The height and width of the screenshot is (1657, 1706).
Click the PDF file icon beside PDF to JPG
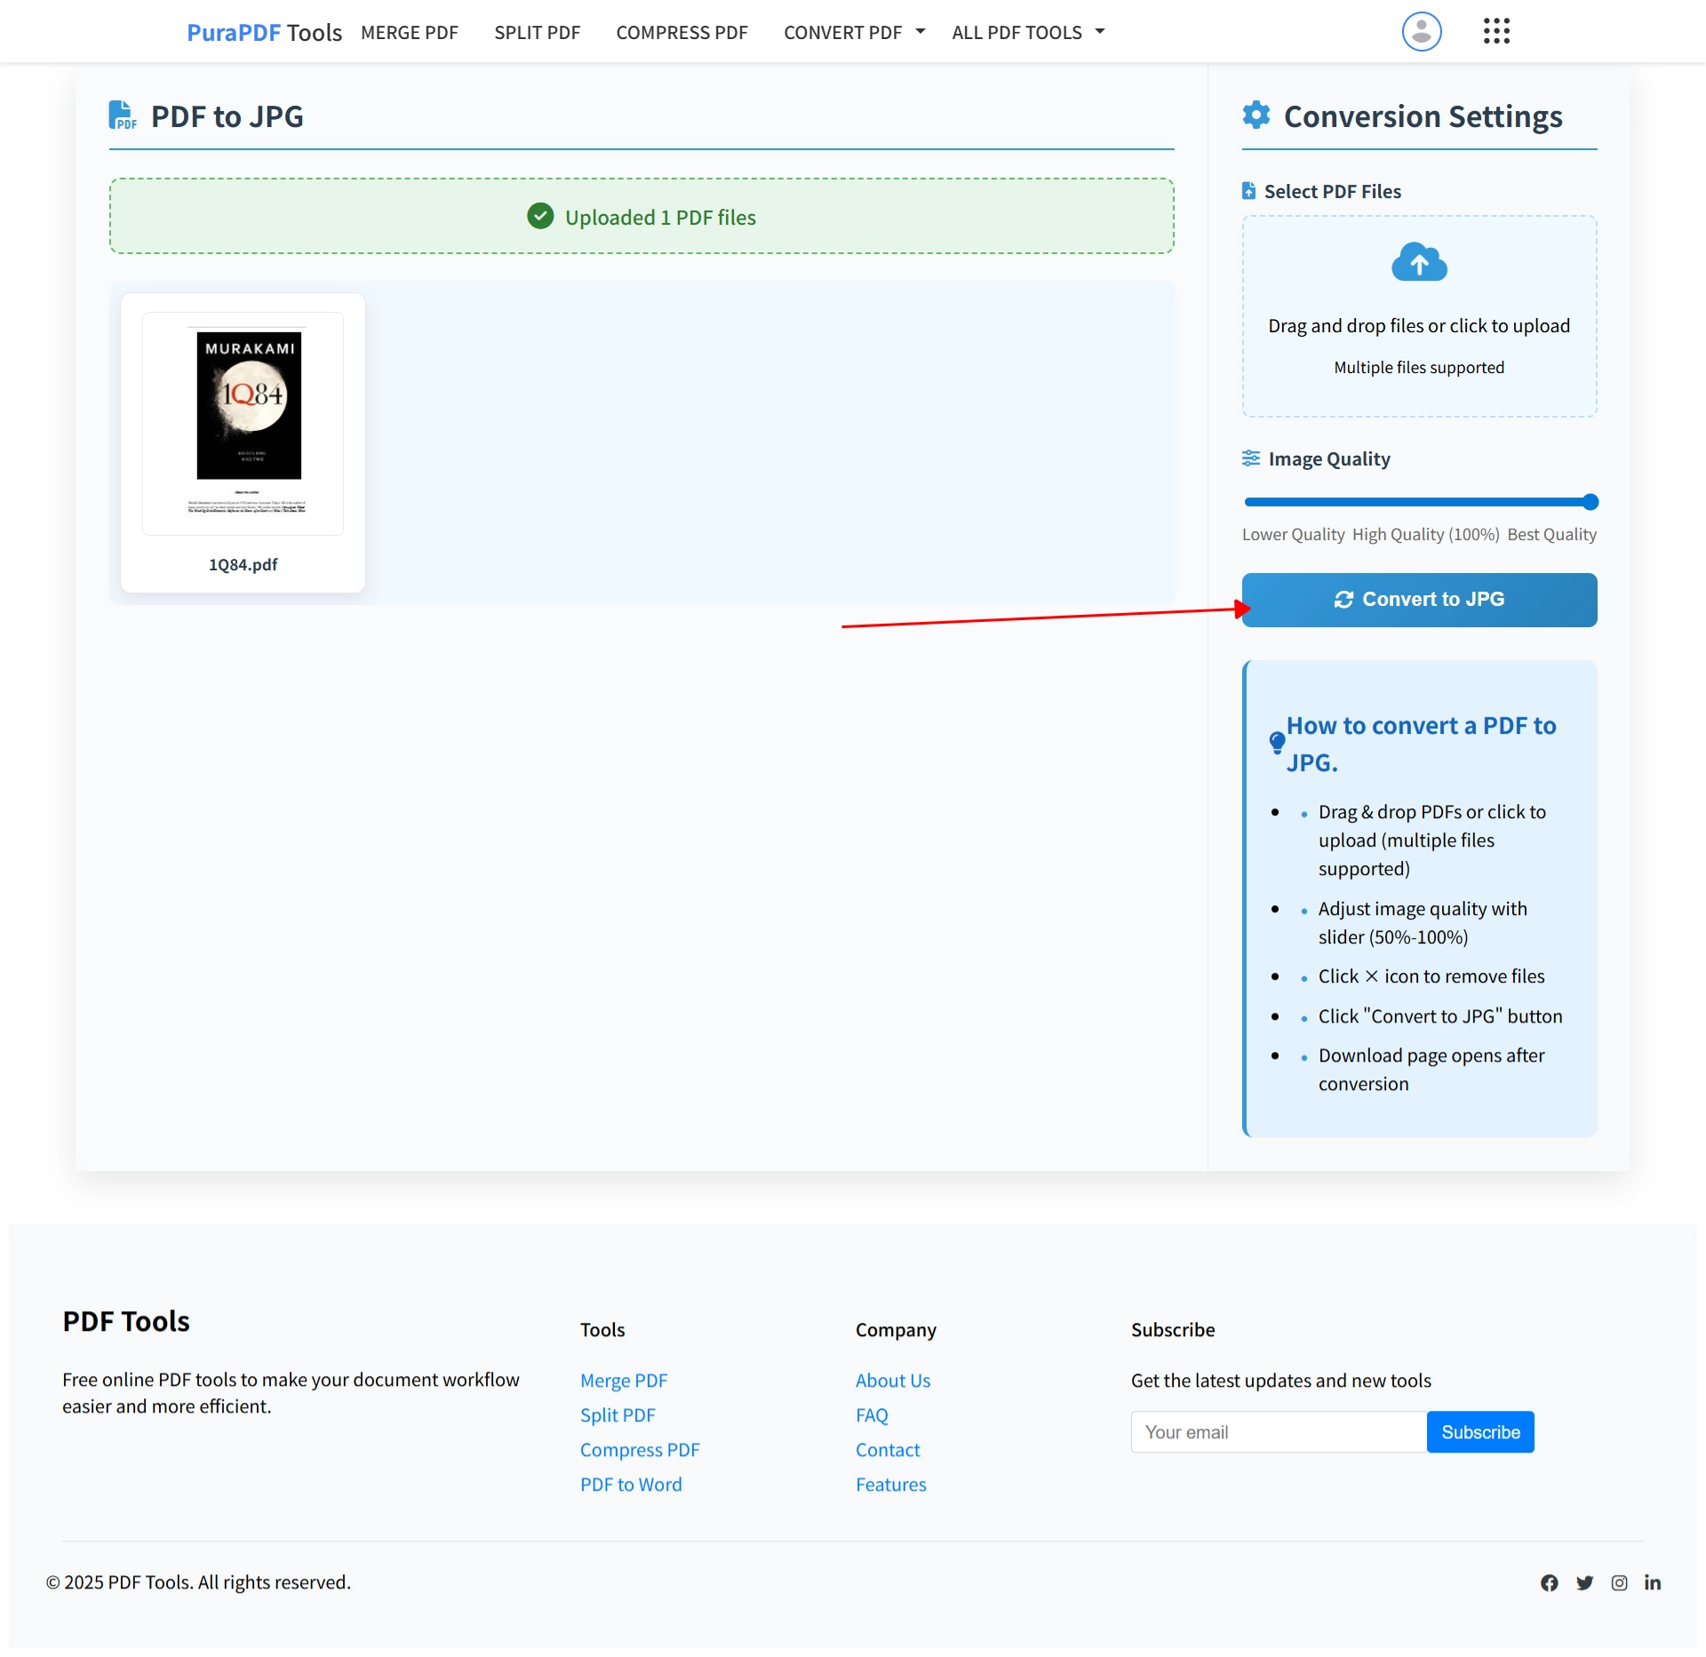(x=123, y=115)
